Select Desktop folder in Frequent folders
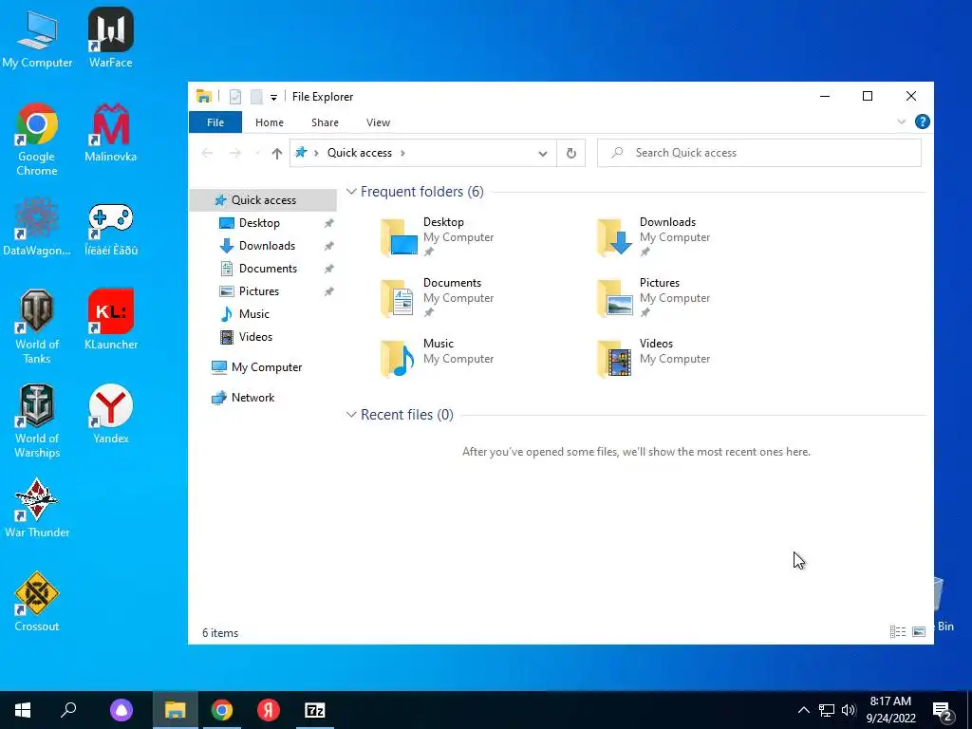 pos(437,236)
